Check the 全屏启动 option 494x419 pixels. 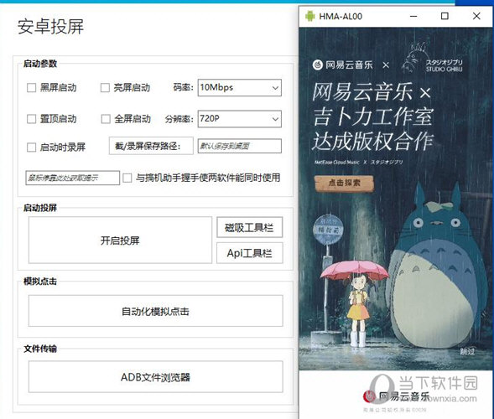click(x=106, y=119)
